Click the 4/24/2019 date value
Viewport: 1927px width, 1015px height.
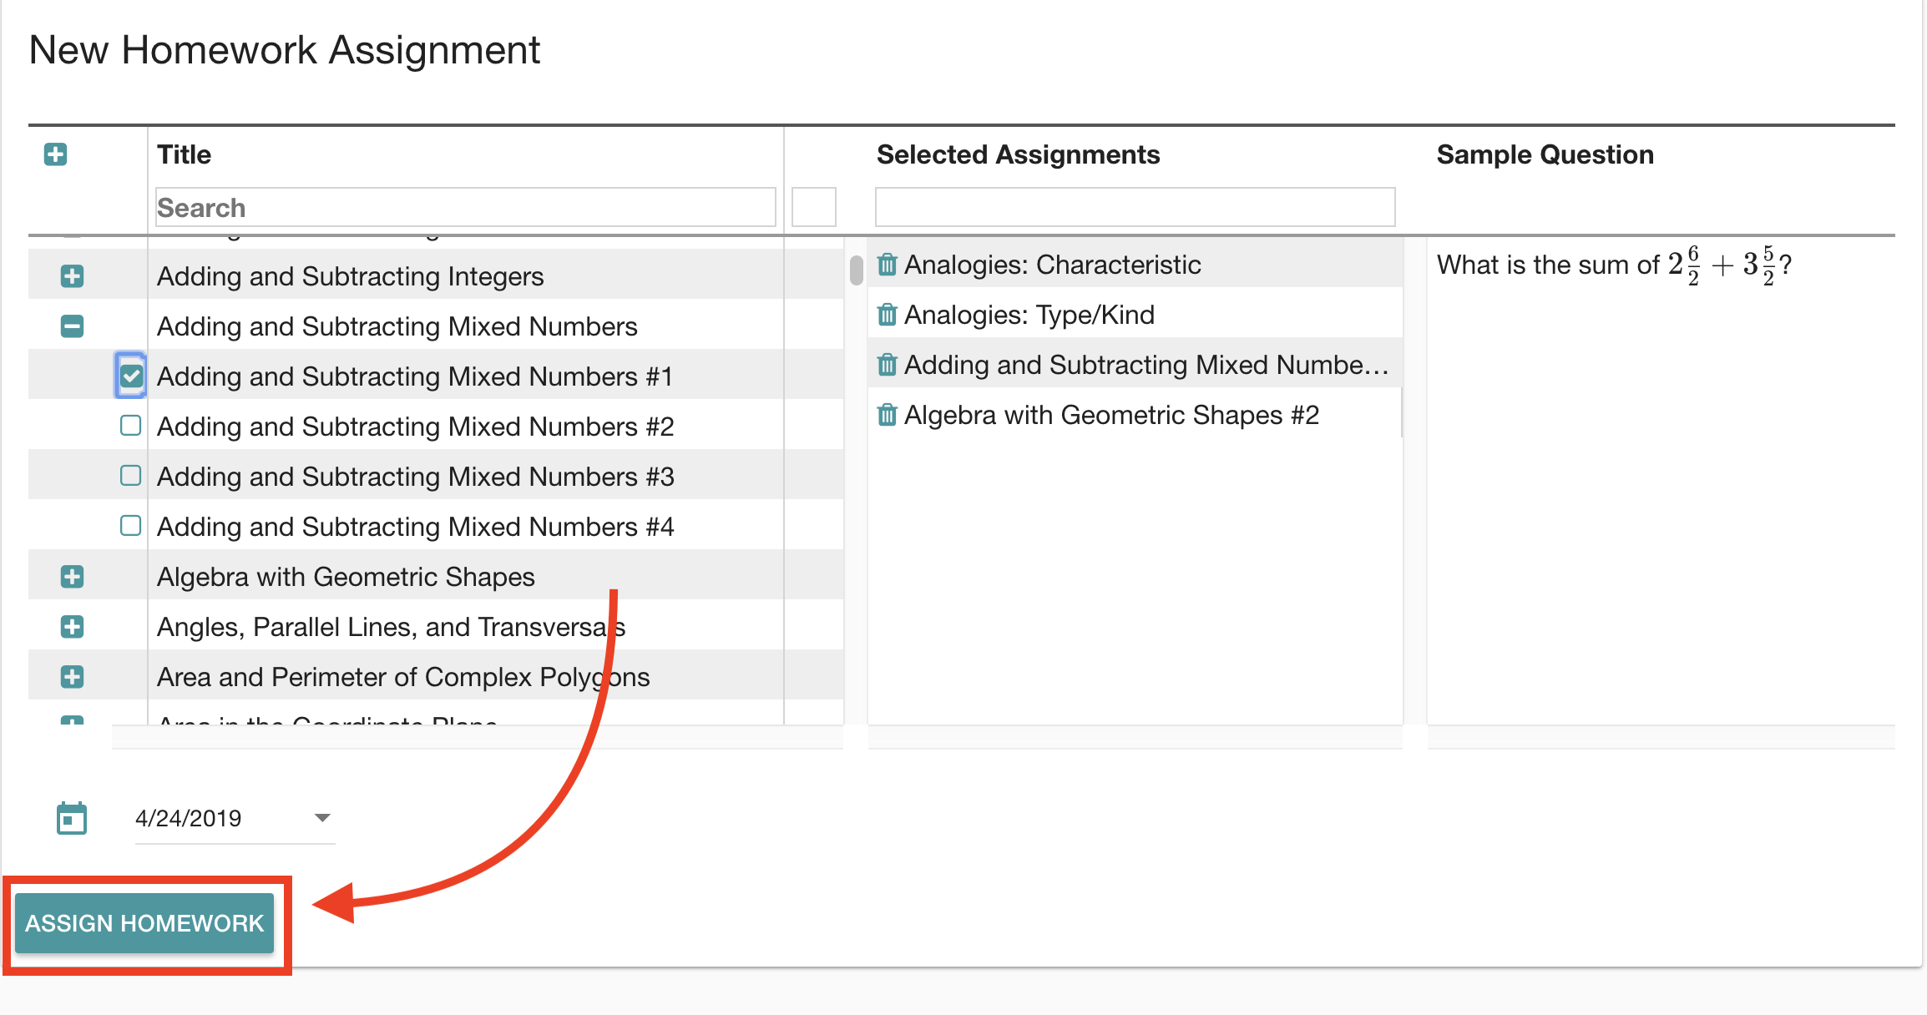pos(189,818)
